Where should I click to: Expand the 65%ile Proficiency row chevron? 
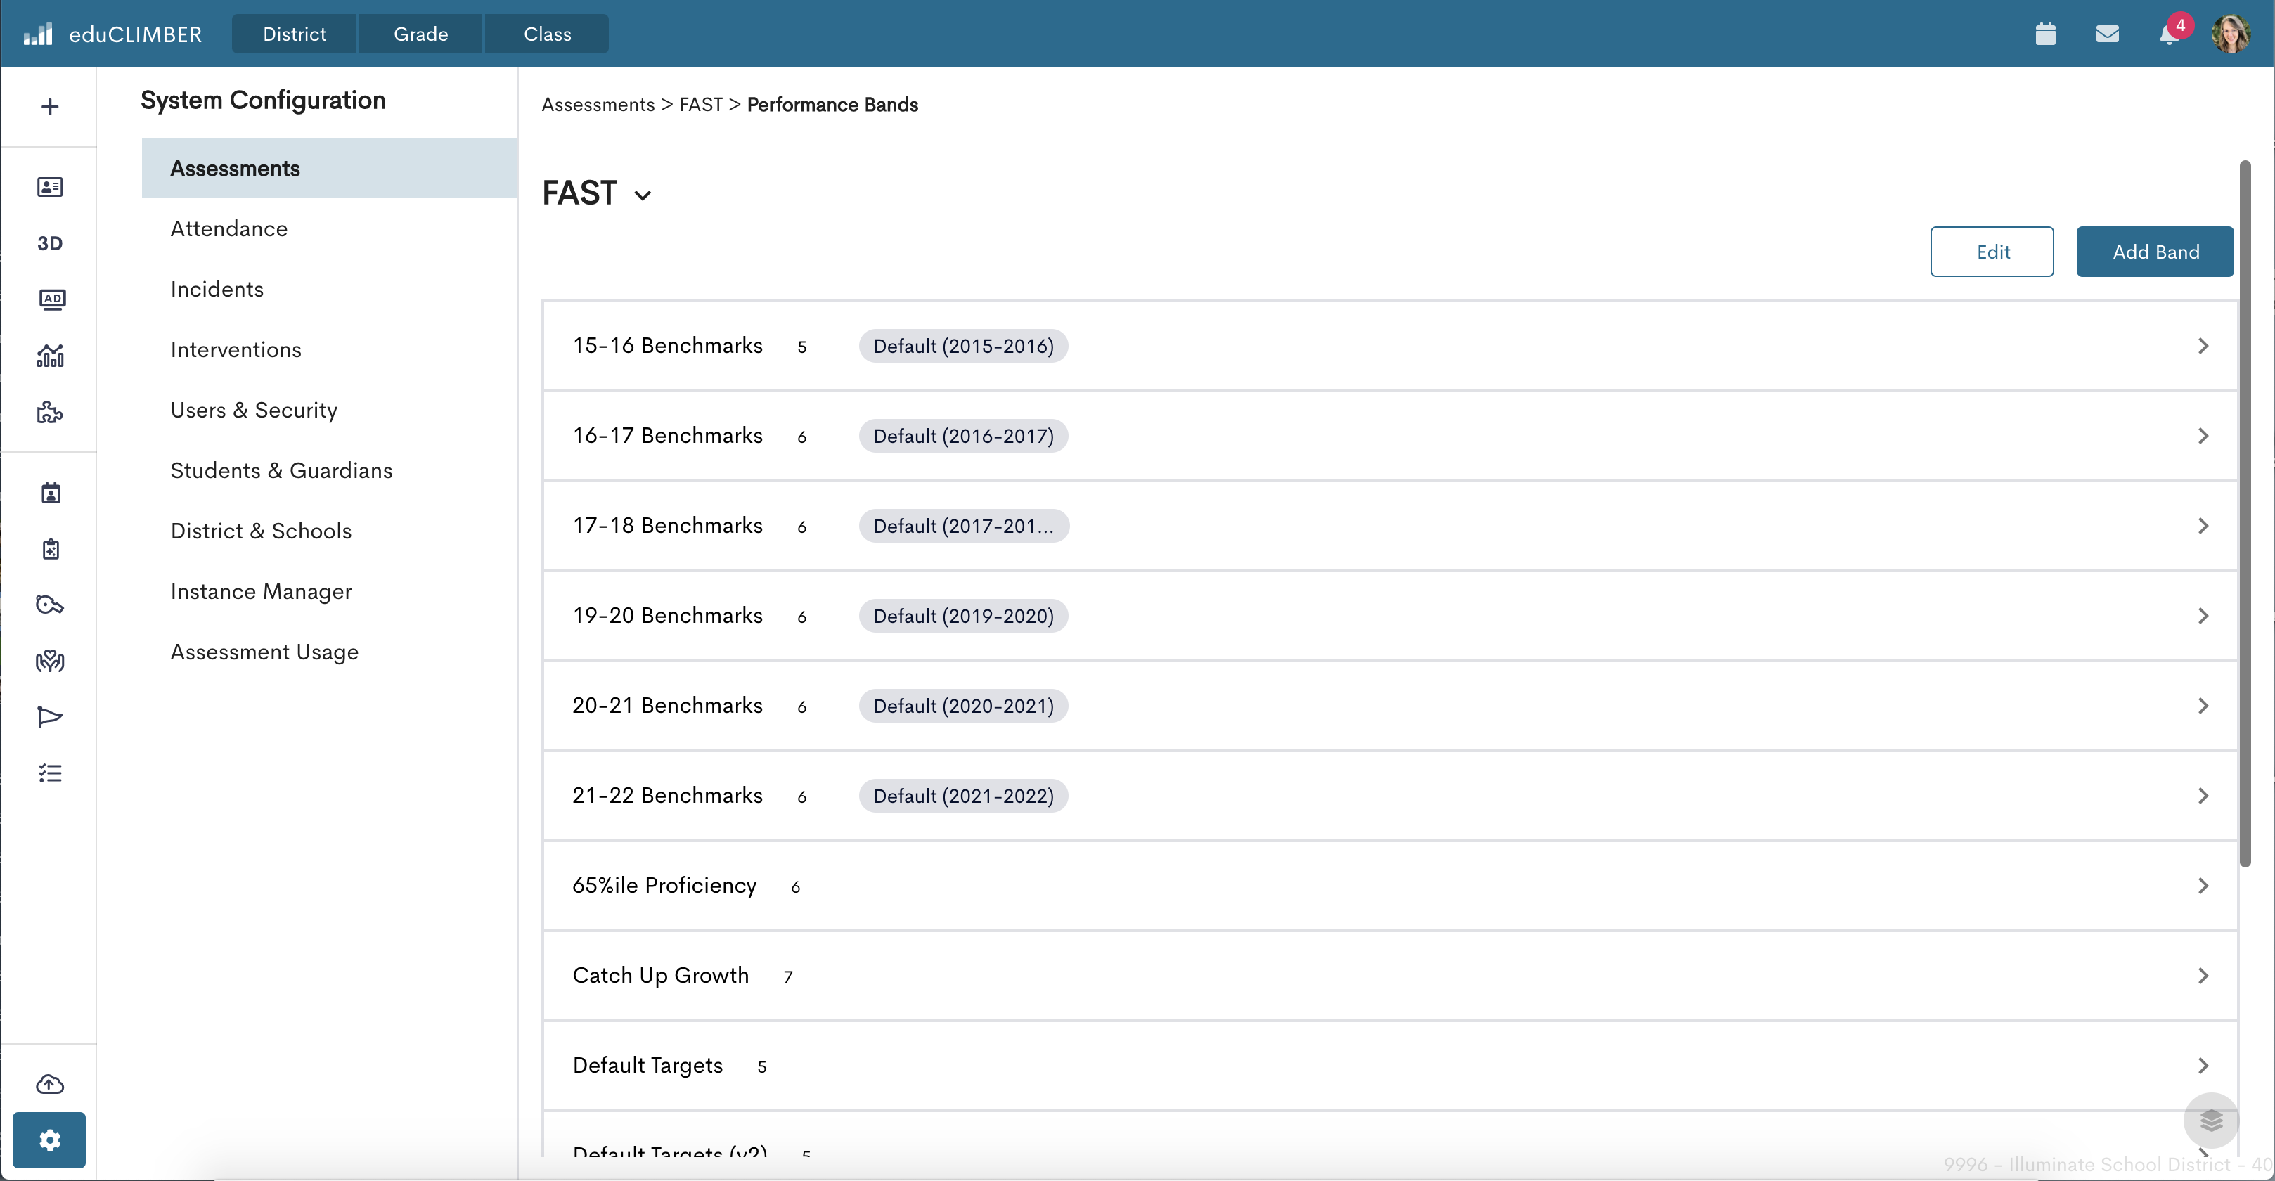2203,885
